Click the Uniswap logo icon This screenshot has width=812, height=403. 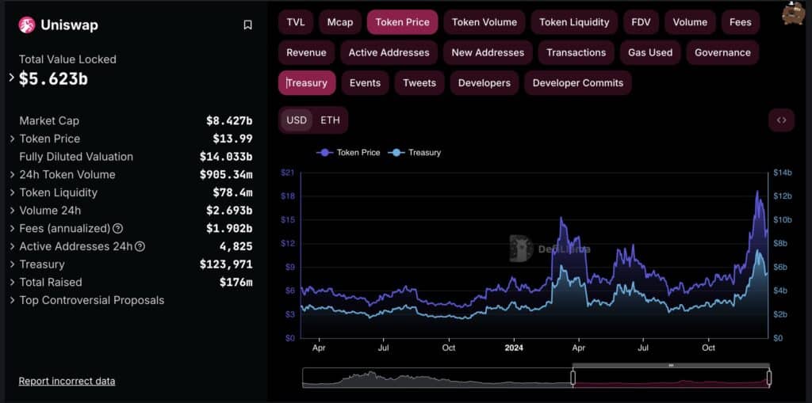click(27, 25)
